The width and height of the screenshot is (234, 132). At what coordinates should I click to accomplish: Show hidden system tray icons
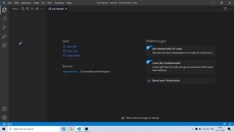tap(193, 129)
